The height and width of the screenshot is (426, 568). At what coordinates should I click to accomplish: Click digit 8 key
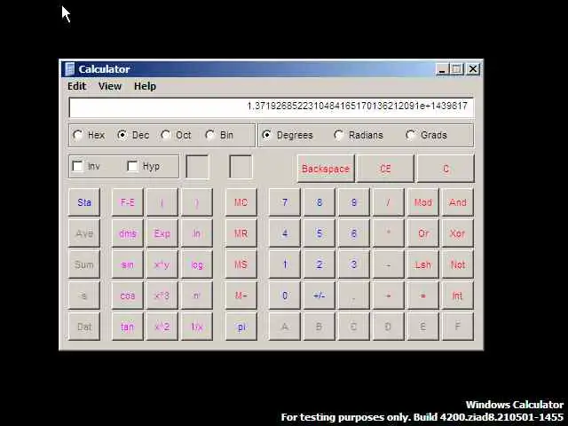tap(319, 202)
